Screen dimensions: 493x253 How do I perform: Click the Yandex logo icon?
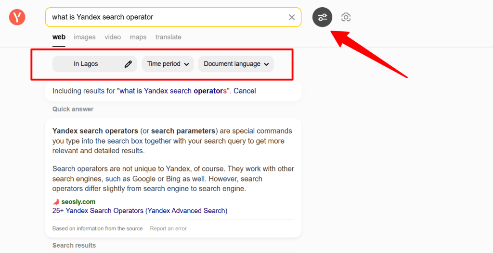click(x=17, y=17)
